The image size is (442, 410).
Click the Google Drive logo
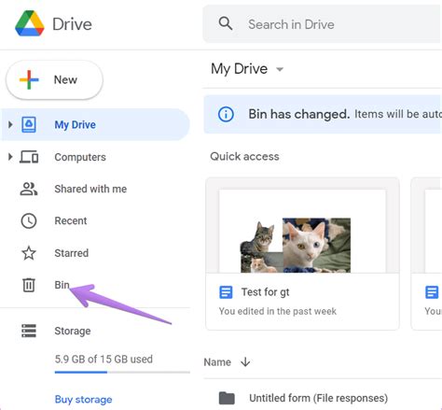pos(30,23)
